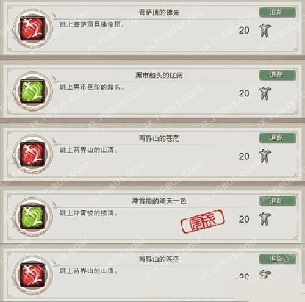Click the 20 points value in 冲霄楼的湖天一色

pyautogui.click(x=244, y=220)
